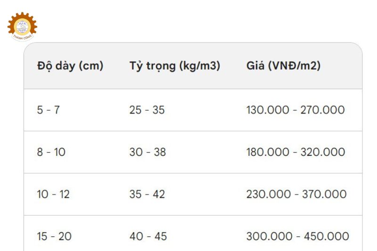377x251 pixels.
Task: Click the "8 - 10" thickness cell
Action: [x=51, y=152]
